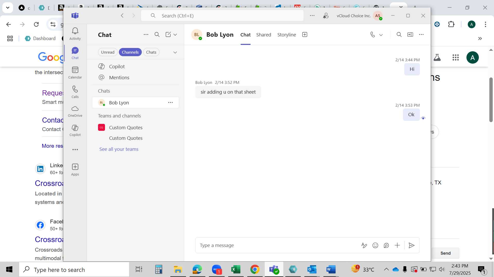Image resolution: width=494 pixels, height=277 pixels.
Task: Open Outlook from taskbar
Action: click(312, 270)
